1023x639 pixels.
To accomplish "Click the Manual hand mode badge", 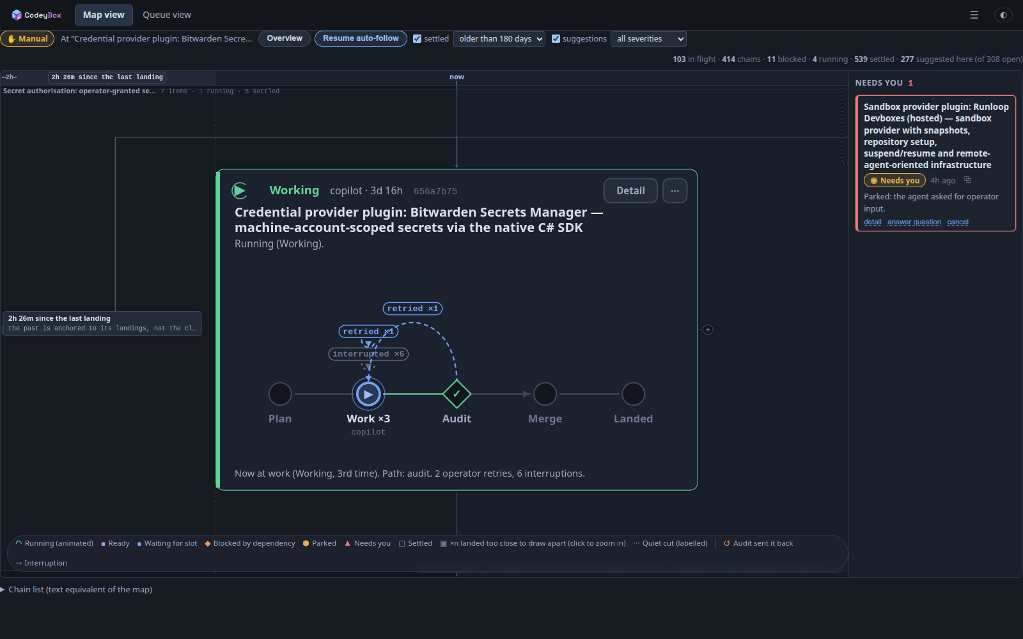I will click(27, 39).
